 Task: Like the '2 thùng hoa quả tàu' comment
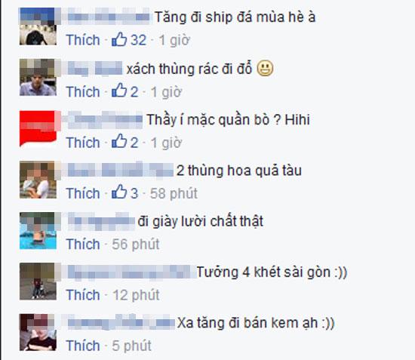click(x=83, y=193)
